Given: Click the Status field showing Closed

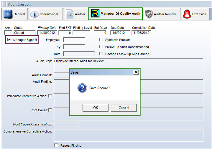Looking at the screenshot, I should click(x=24, y=33).
